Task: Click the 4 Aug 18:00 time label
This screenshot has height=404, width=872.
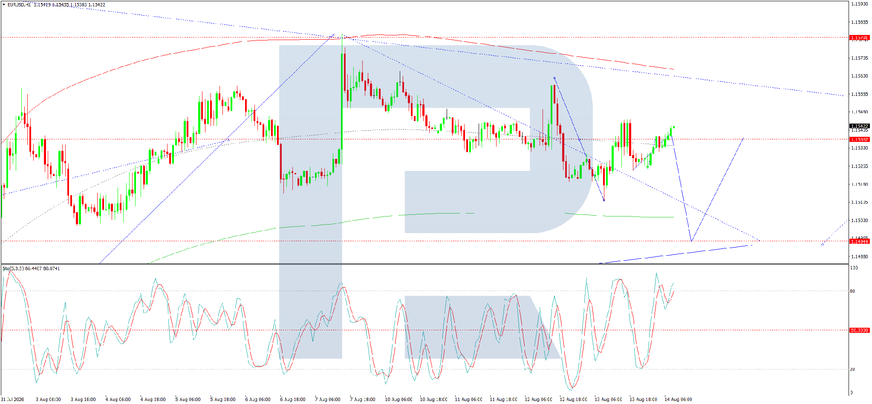Action: point(153,399)
